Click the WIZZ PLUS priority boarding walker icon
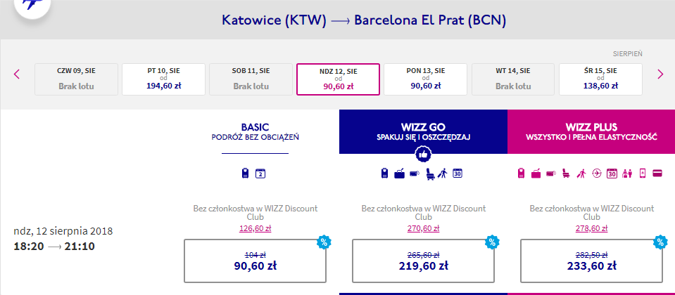This screenshot has width=675, height=295. click(x=582, y=173)
